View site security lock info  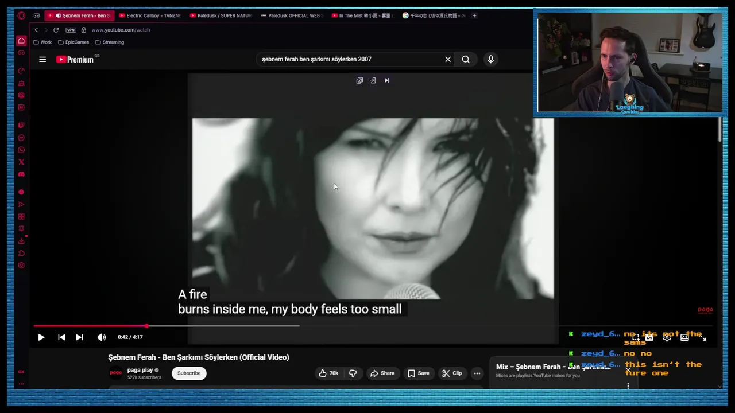(x=84, y=30)
